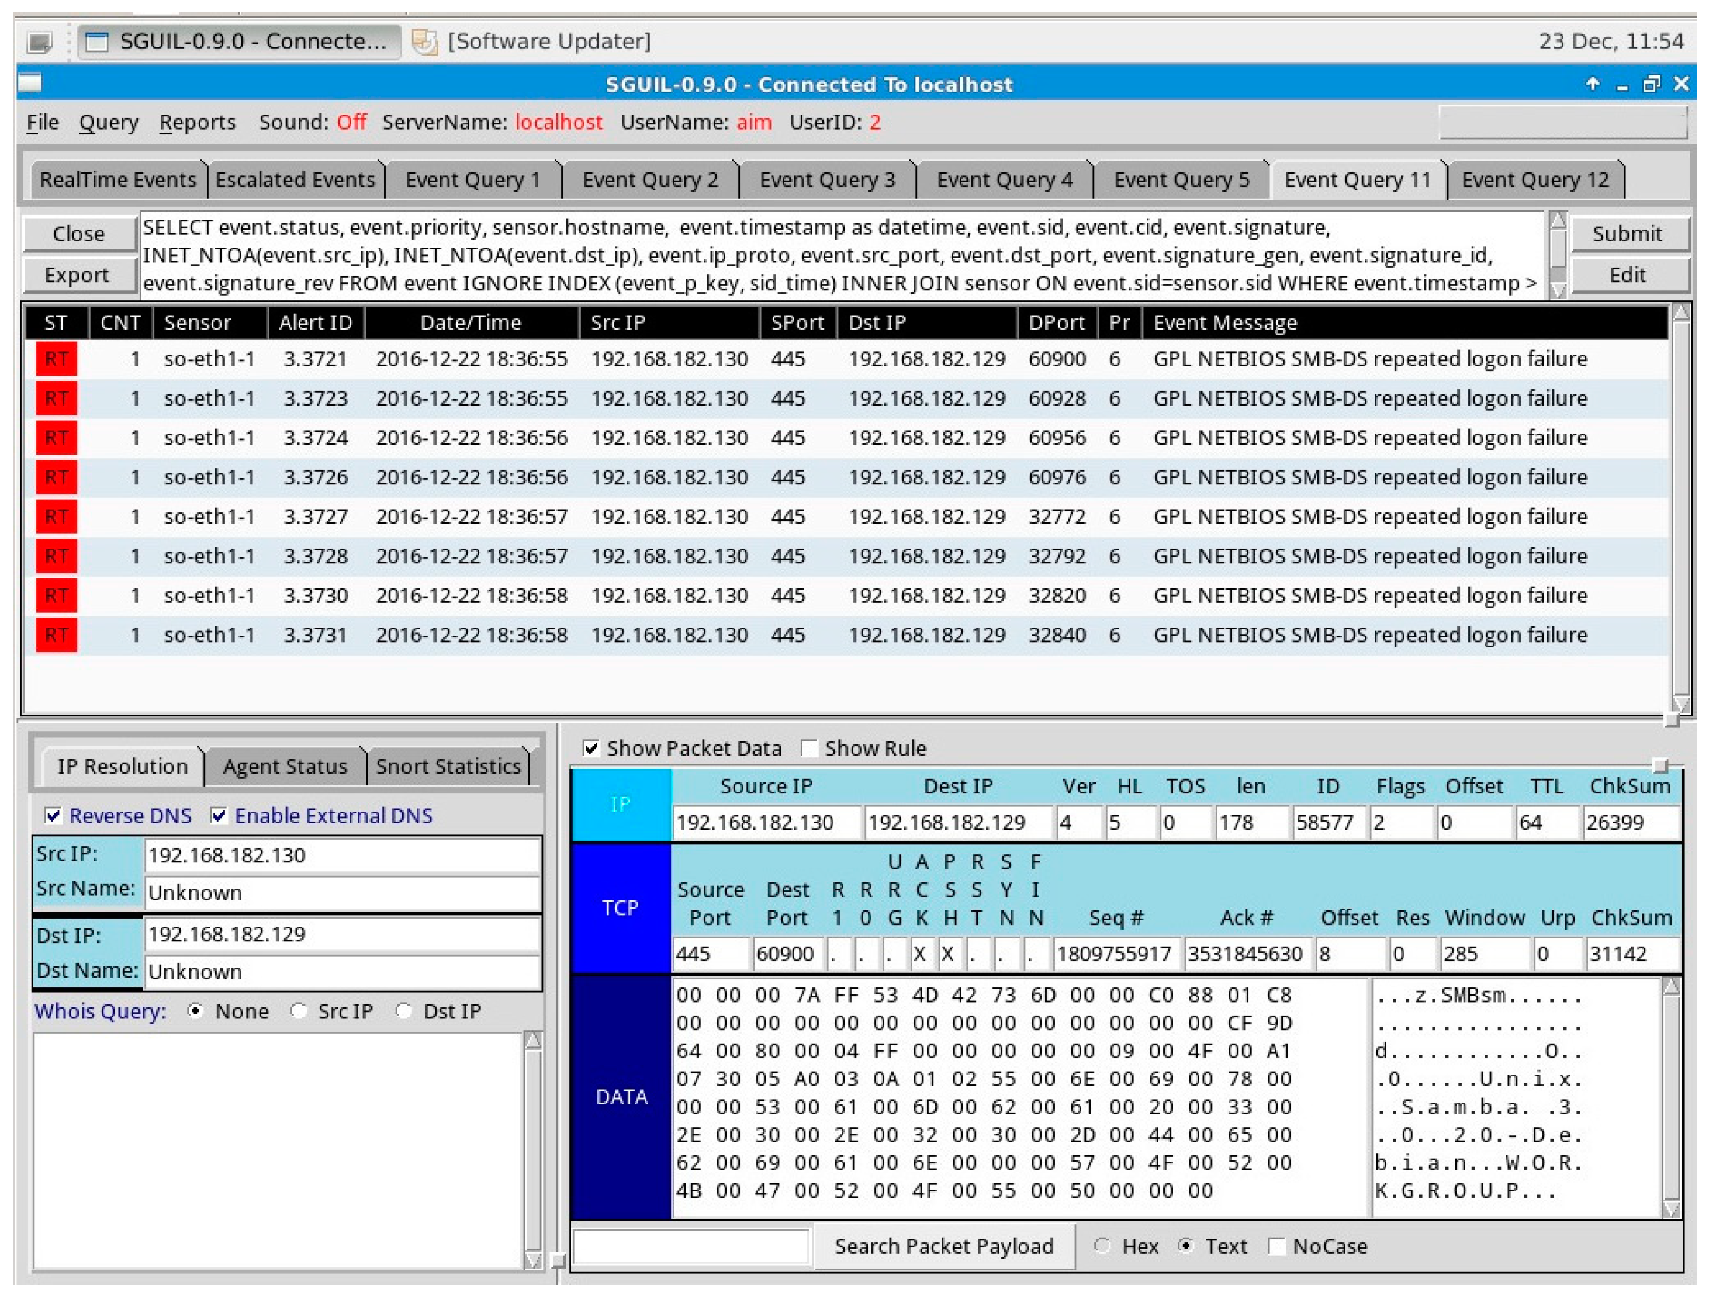Screen dimensions: 1709x1303
Task: Click the SGUIL window menu icon in the title bar
Action: (x=30, y=83)
